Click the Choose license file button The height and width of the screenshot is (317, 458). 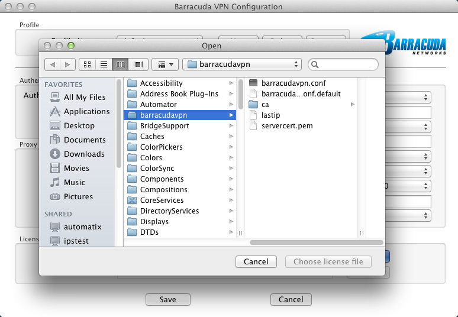coord(328,261)
